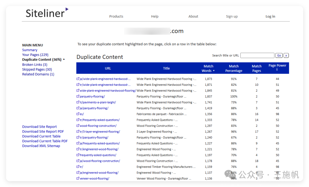Sort by Page Power column header
This screenshot has height=187, width=309.
(277, 66)
